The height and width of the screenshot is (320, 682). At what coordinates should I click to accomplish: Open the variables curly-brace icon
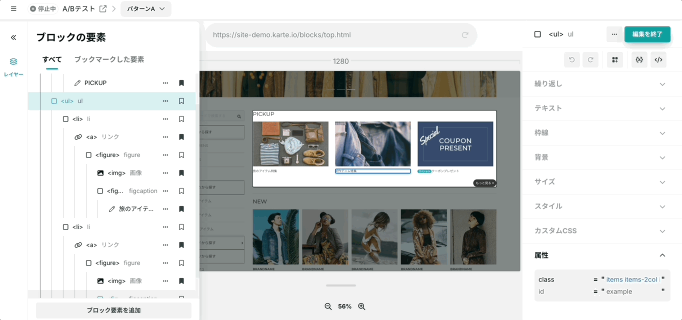point(639,60)
